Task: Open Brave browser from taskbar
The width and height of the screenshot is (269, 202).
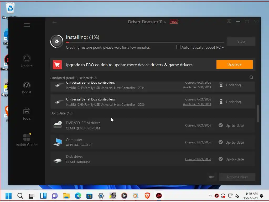Action: coord(147,196)
